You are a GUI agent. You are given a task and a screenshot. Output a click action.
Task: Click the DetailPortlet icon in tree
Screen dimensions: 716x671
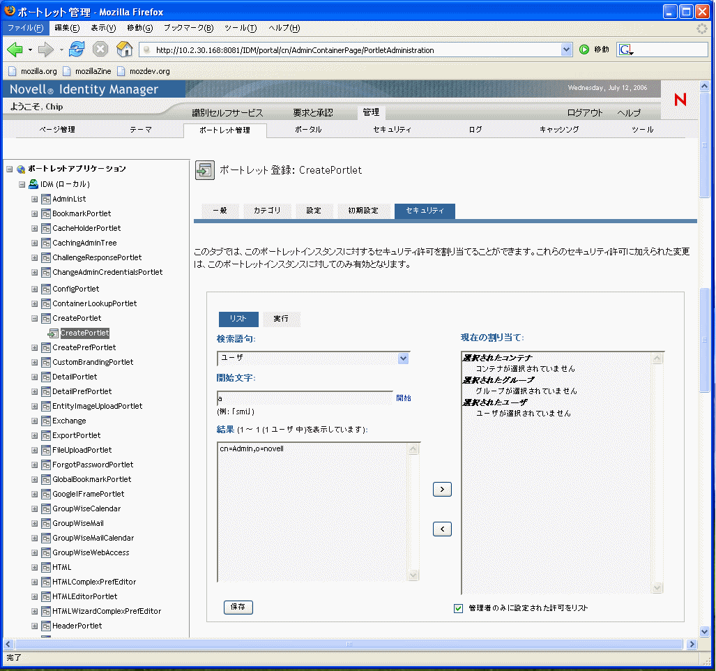45,377
